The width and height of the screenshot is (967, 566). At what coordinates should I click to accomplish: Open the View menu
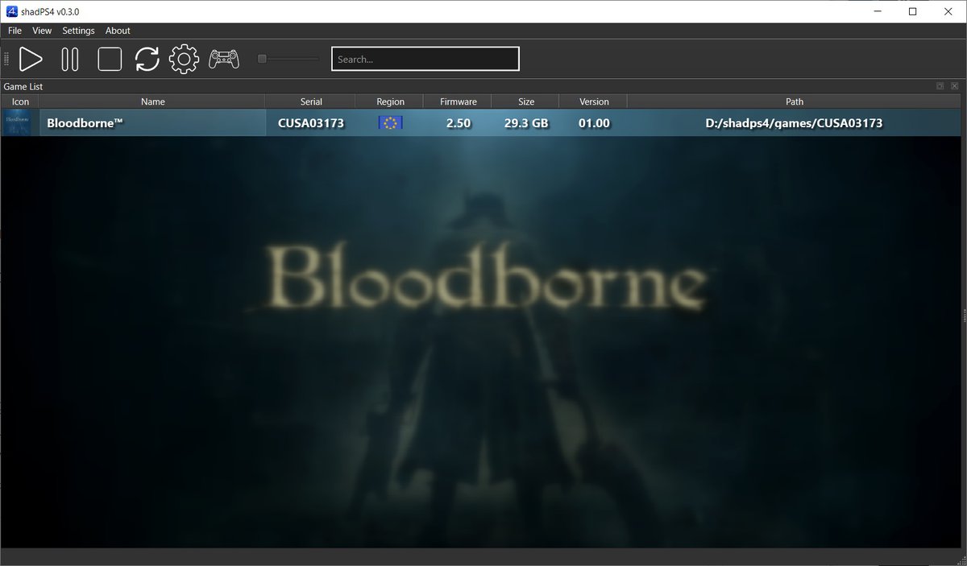point(42,31)
